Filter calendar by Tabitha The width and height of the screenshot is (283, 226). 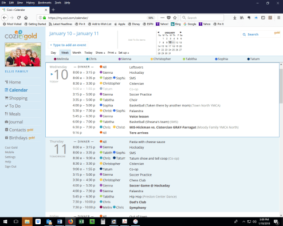pos(190,59)
